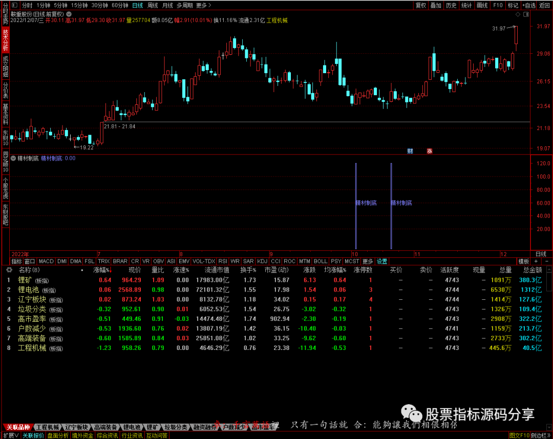The width and height of the screenshot is (553, 439).
Task: Click the plus button beside 模板
Action: pos(536,261)
